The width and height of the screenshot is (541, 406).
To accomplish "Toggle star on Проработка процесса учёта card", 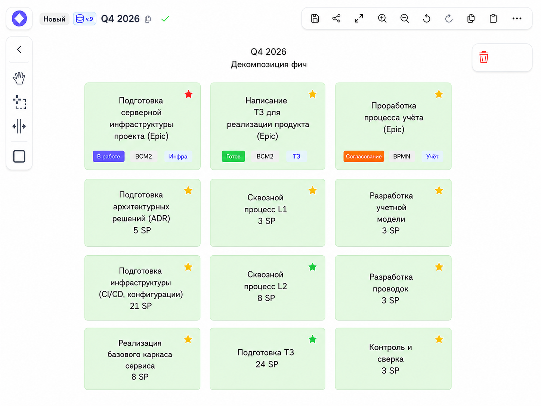I will 439,94.
